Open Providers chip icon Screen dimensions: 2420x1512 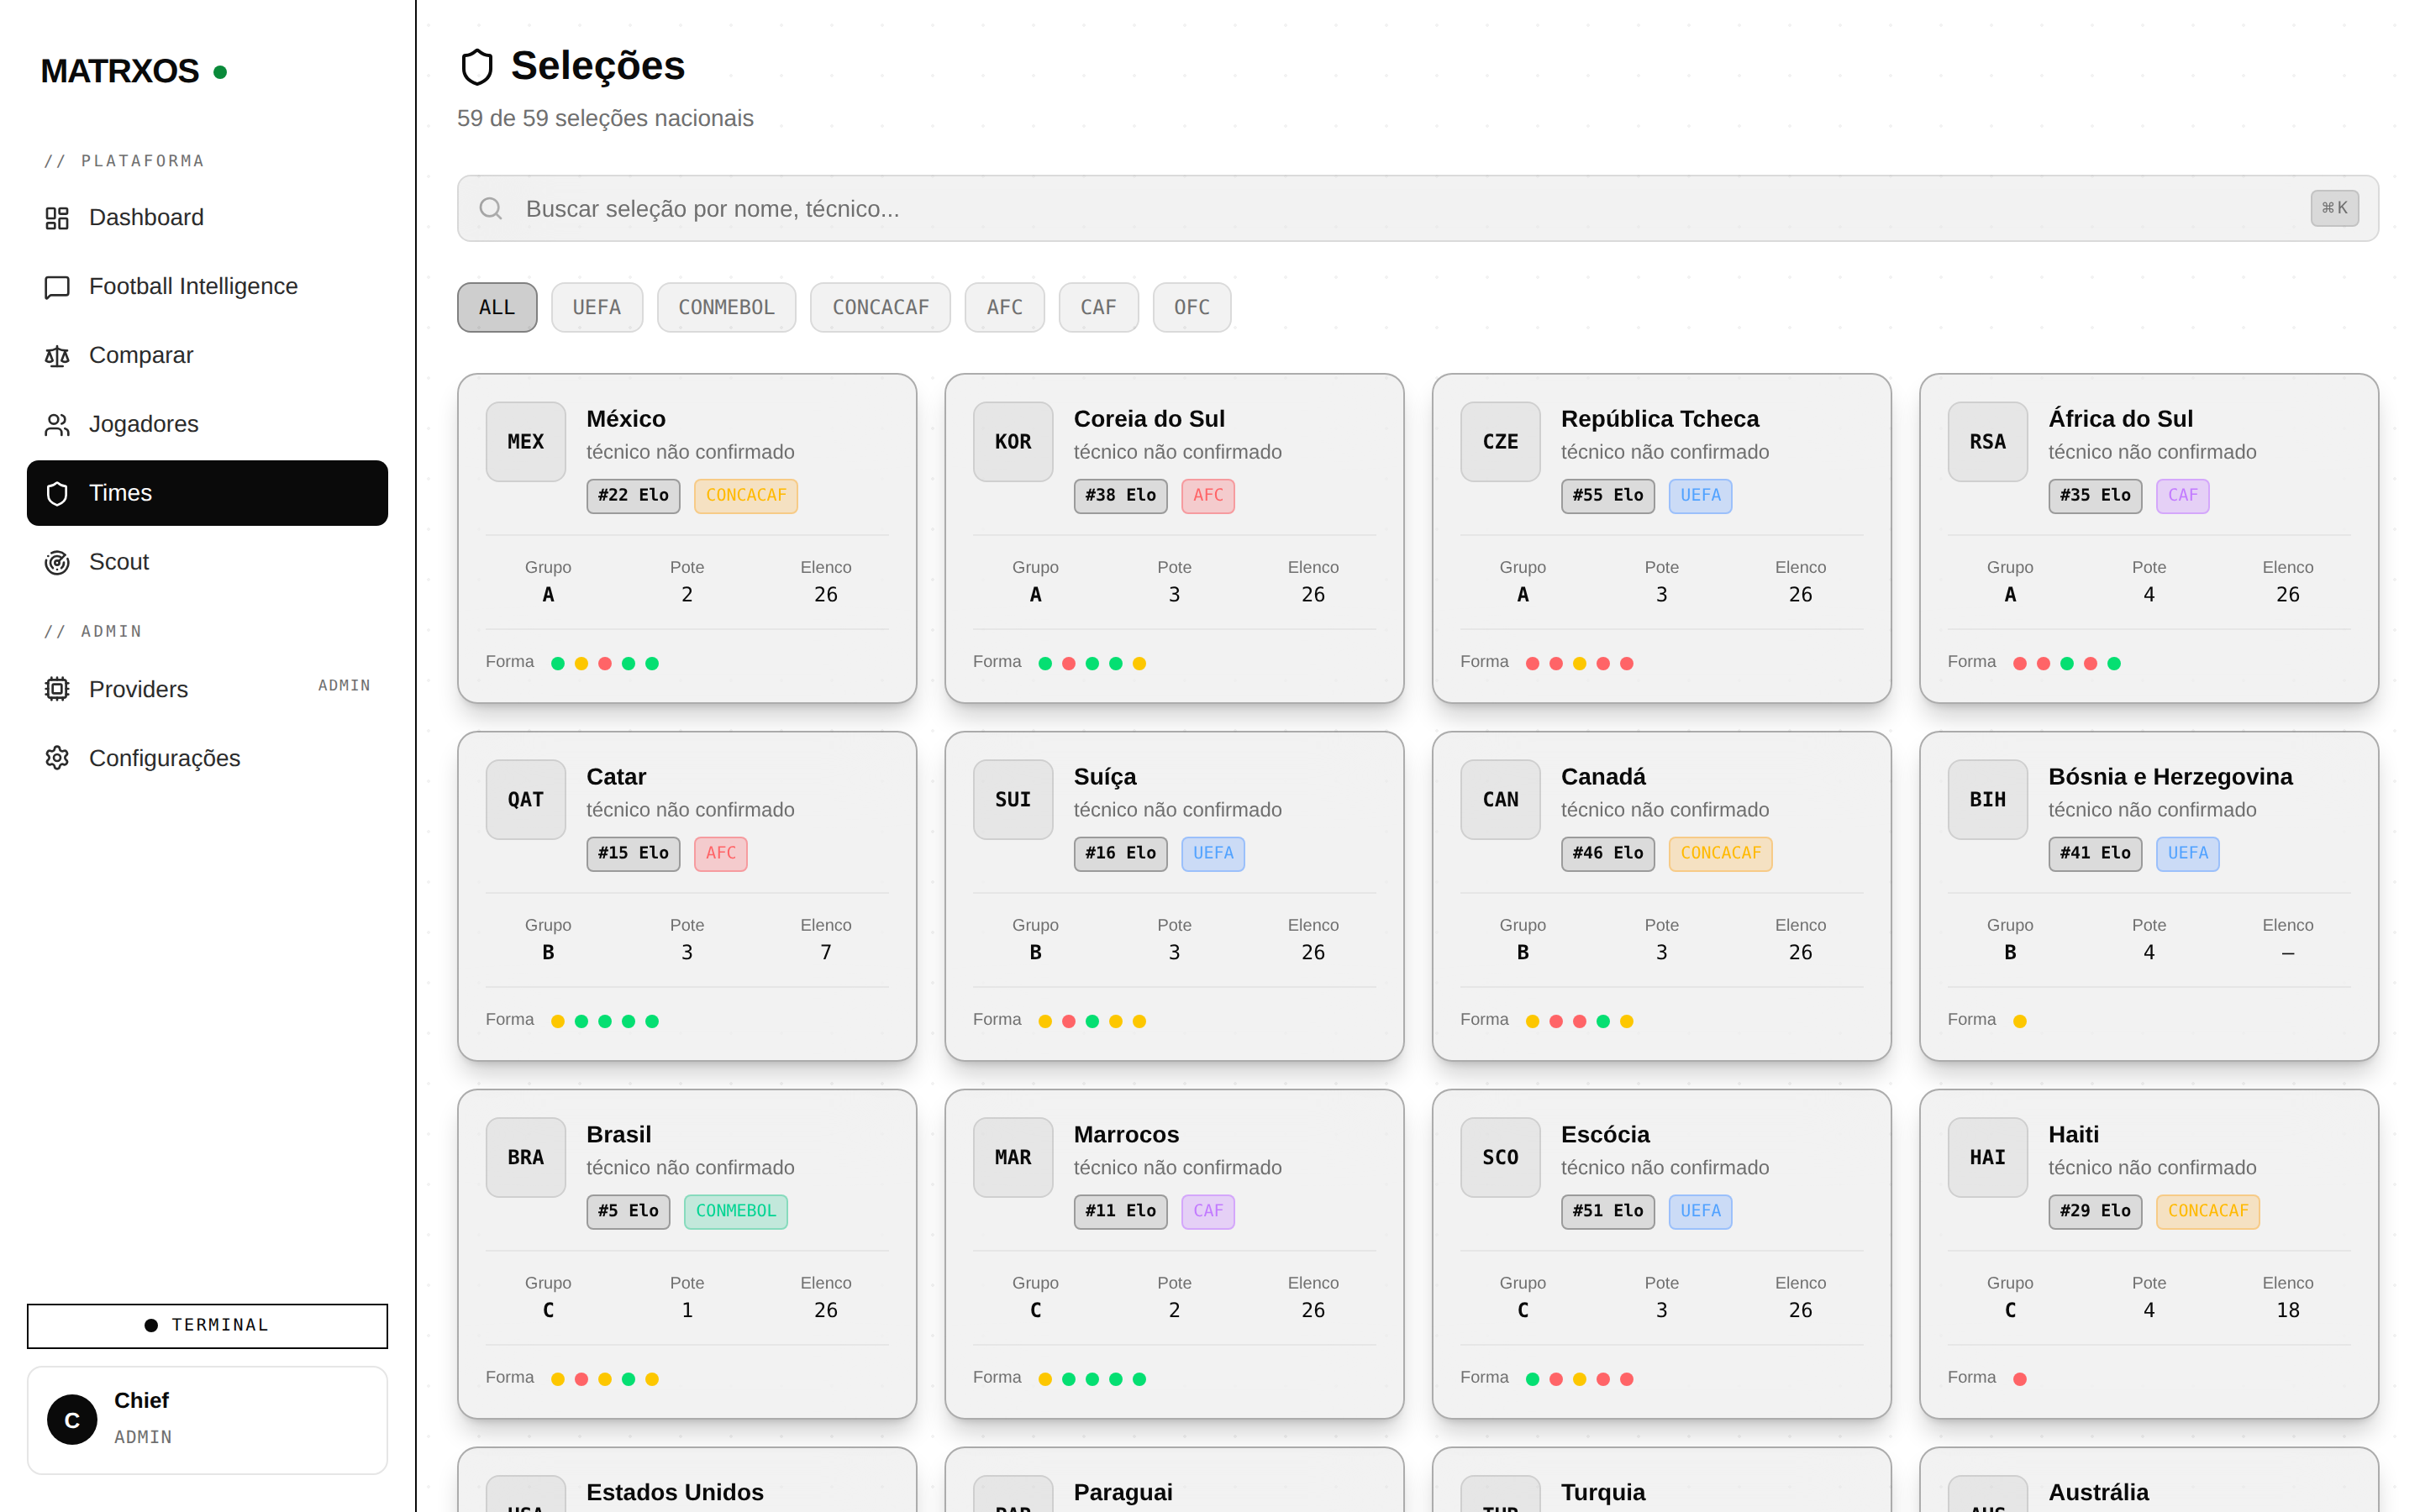(57, 689)
